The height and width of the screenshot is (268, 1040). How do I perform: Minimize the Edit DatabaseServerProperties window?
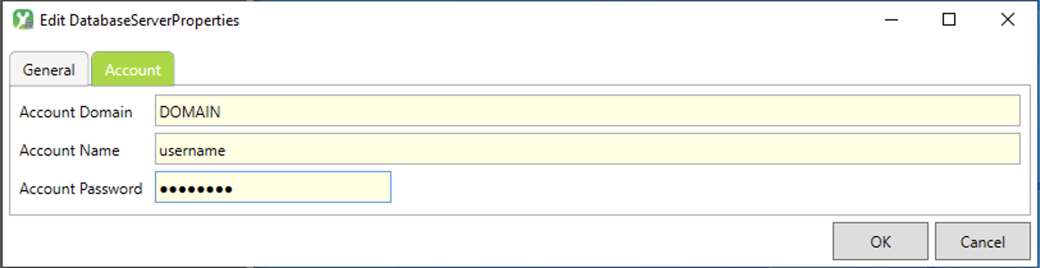click(891, 20)
